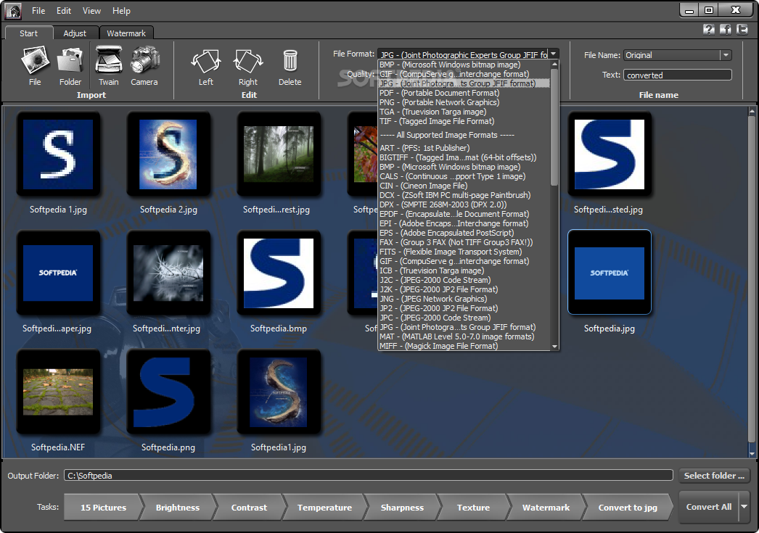Open the Edit menu
The width and height of the screenshot is (759, 533).
pyautogui.click(x=63, y=11)
